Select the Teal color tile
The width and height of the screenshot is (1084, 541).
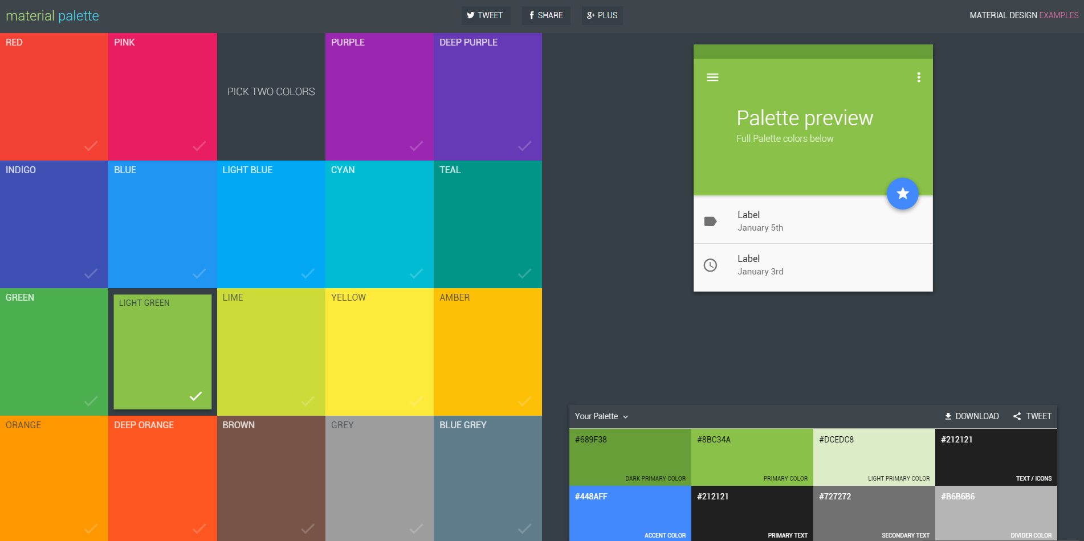tap(488, 224)
